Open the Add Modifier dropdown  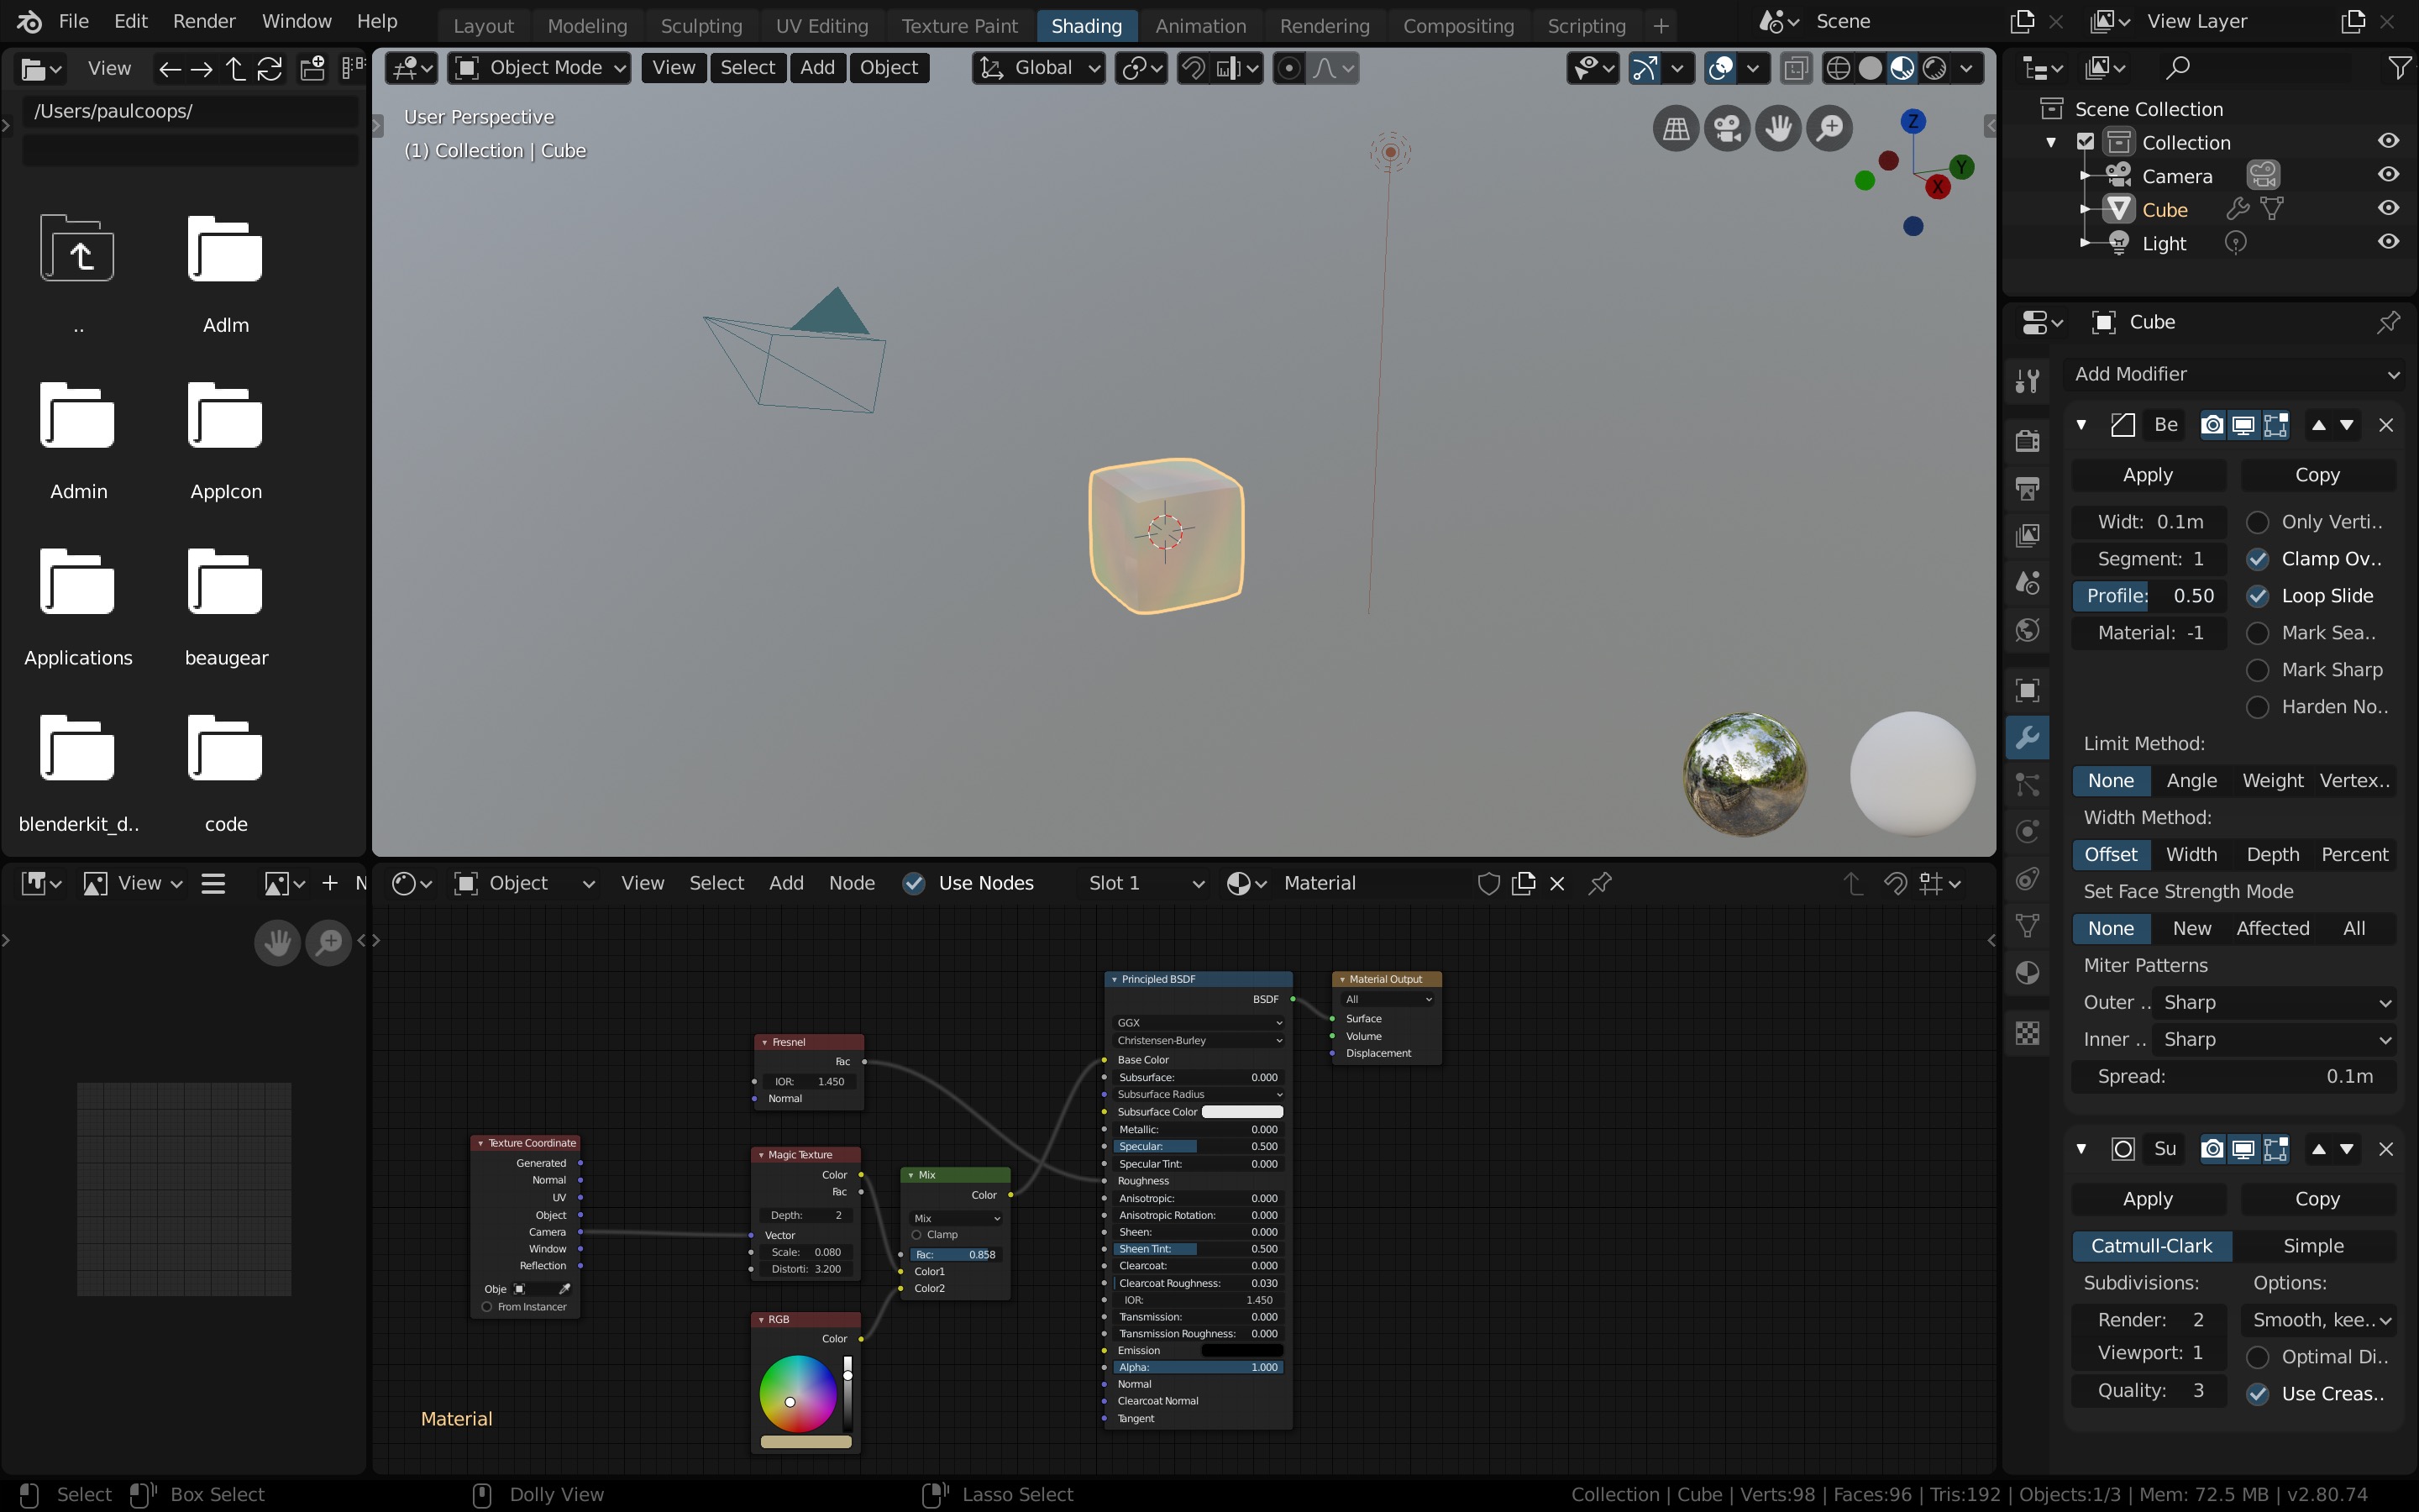pos(2235,374)
